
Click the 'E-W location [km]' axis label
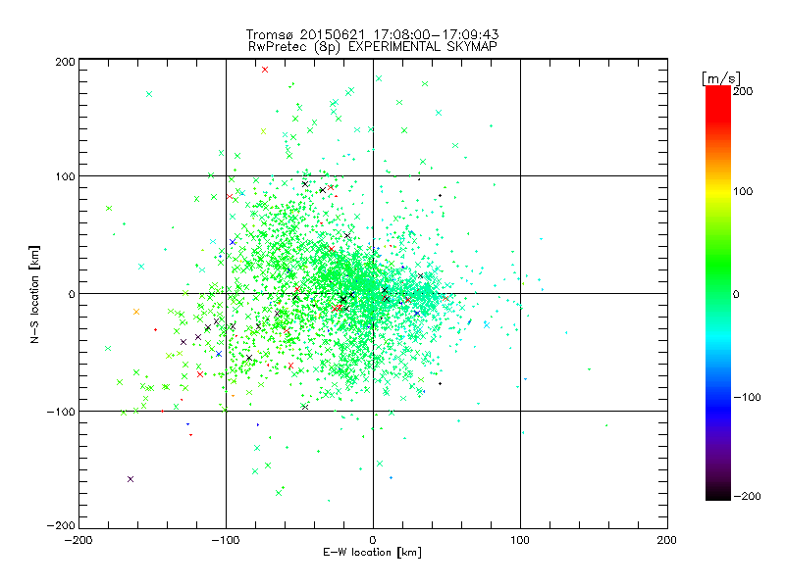coord(372,552)
